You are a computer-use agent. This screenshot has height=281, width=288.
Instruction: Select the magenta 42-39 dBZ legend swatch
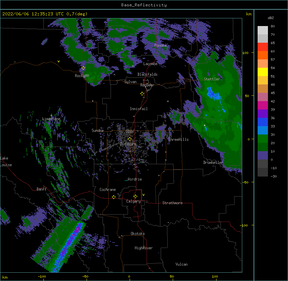pyautogui.click(x=263, y=105)
